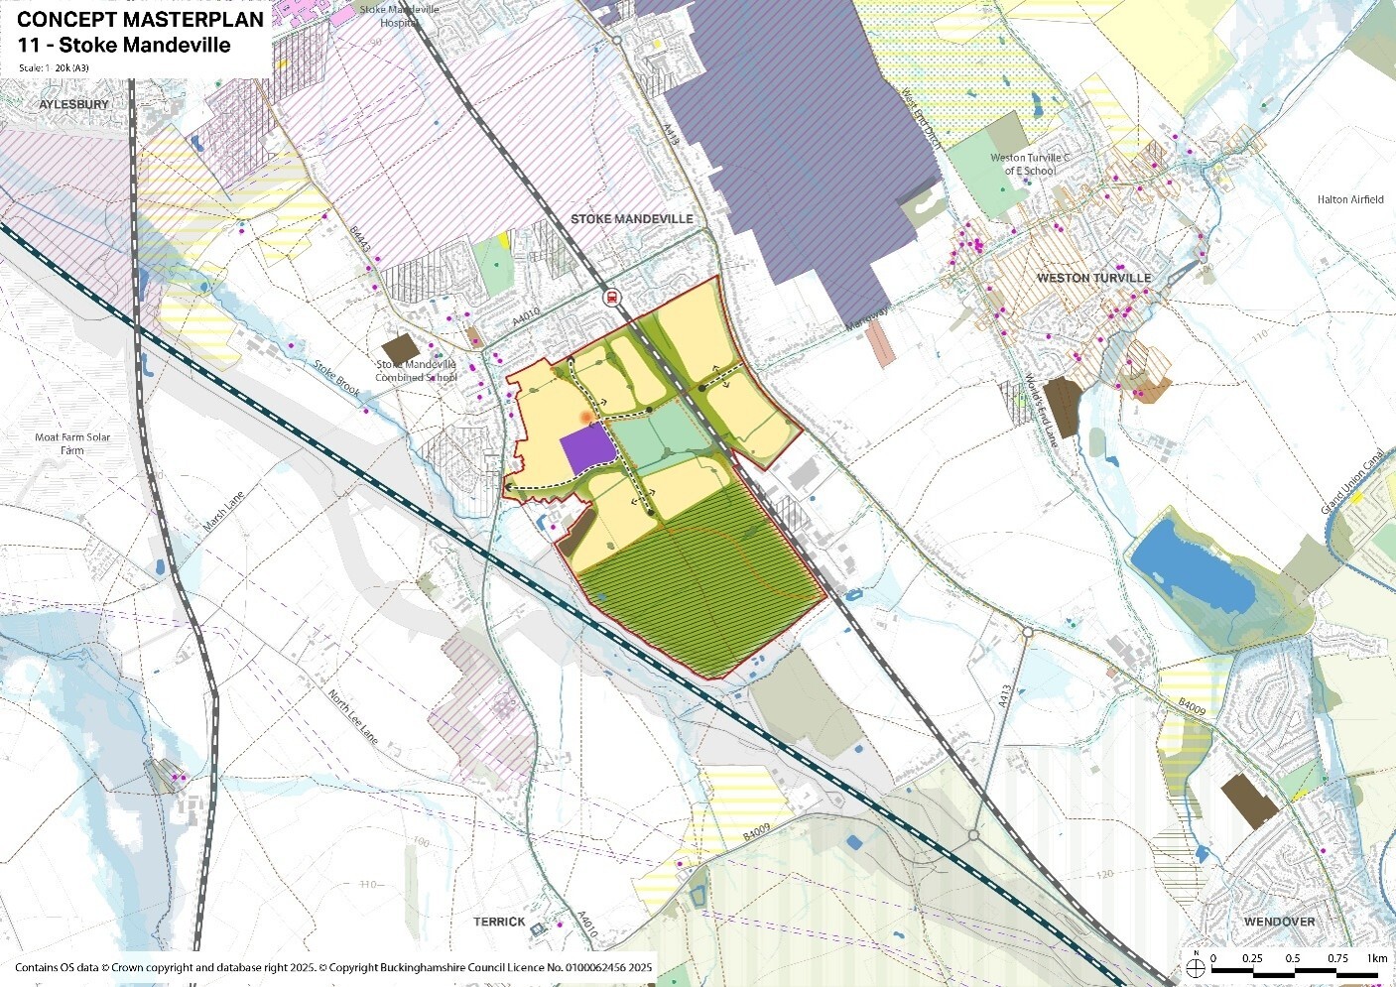Click the 'CONCEPT MASTERPLAN' title text
Image resolution: width=1396 pixels, height=987 pixels.
coord(141,19)
